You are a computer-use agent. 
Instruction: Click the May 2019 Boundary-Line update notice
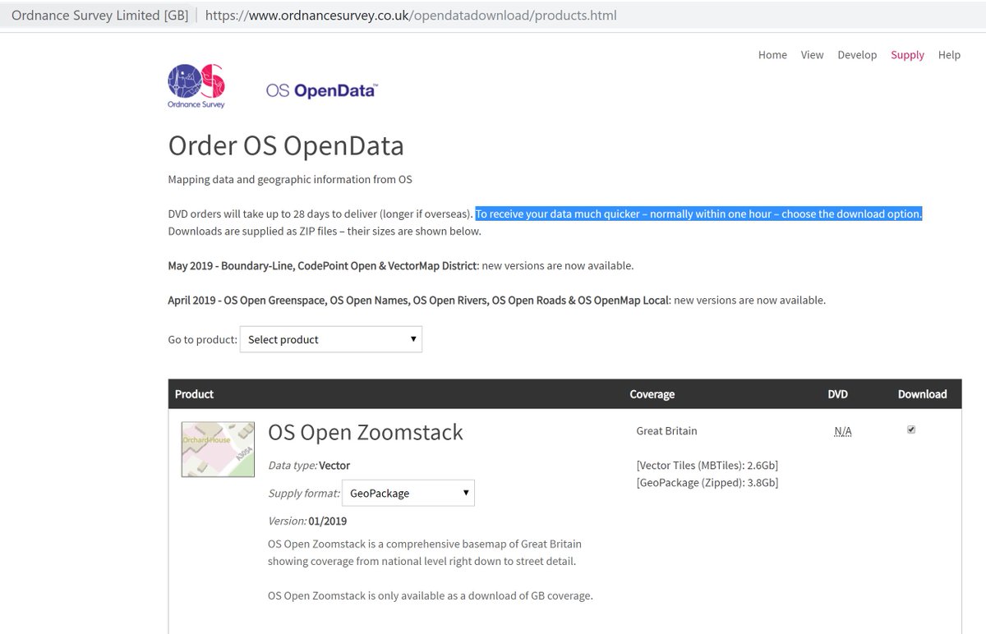pyautogui.click(x=401, y=265)
